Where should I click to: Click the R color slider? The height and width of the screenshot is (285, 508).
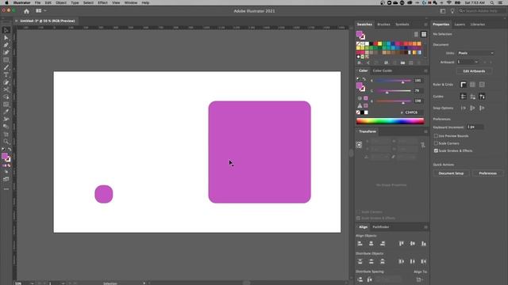tap(394, 81)
